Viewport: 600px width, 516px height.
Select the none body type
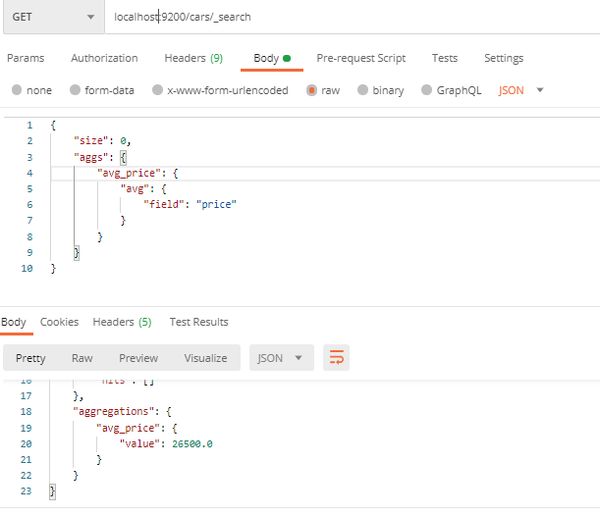(31, 90)
